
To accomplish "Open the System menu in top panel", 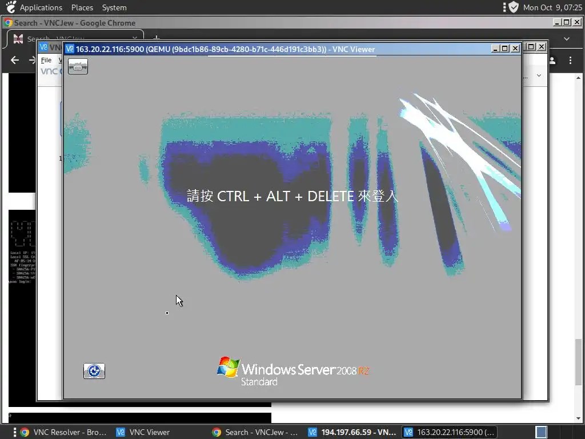I will (x=114, y=7).
